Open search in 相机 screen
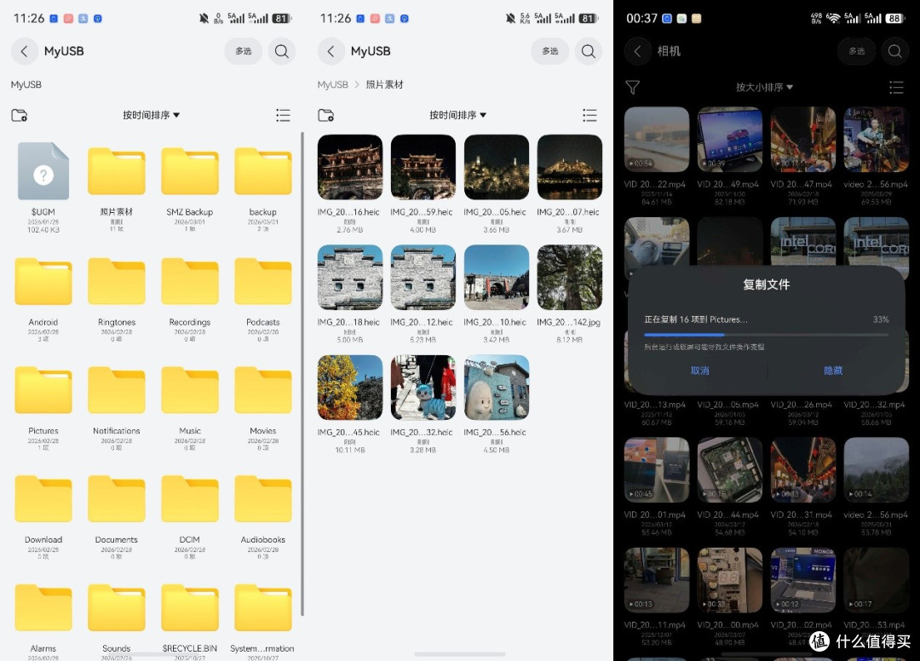 (x=894, y=51)
